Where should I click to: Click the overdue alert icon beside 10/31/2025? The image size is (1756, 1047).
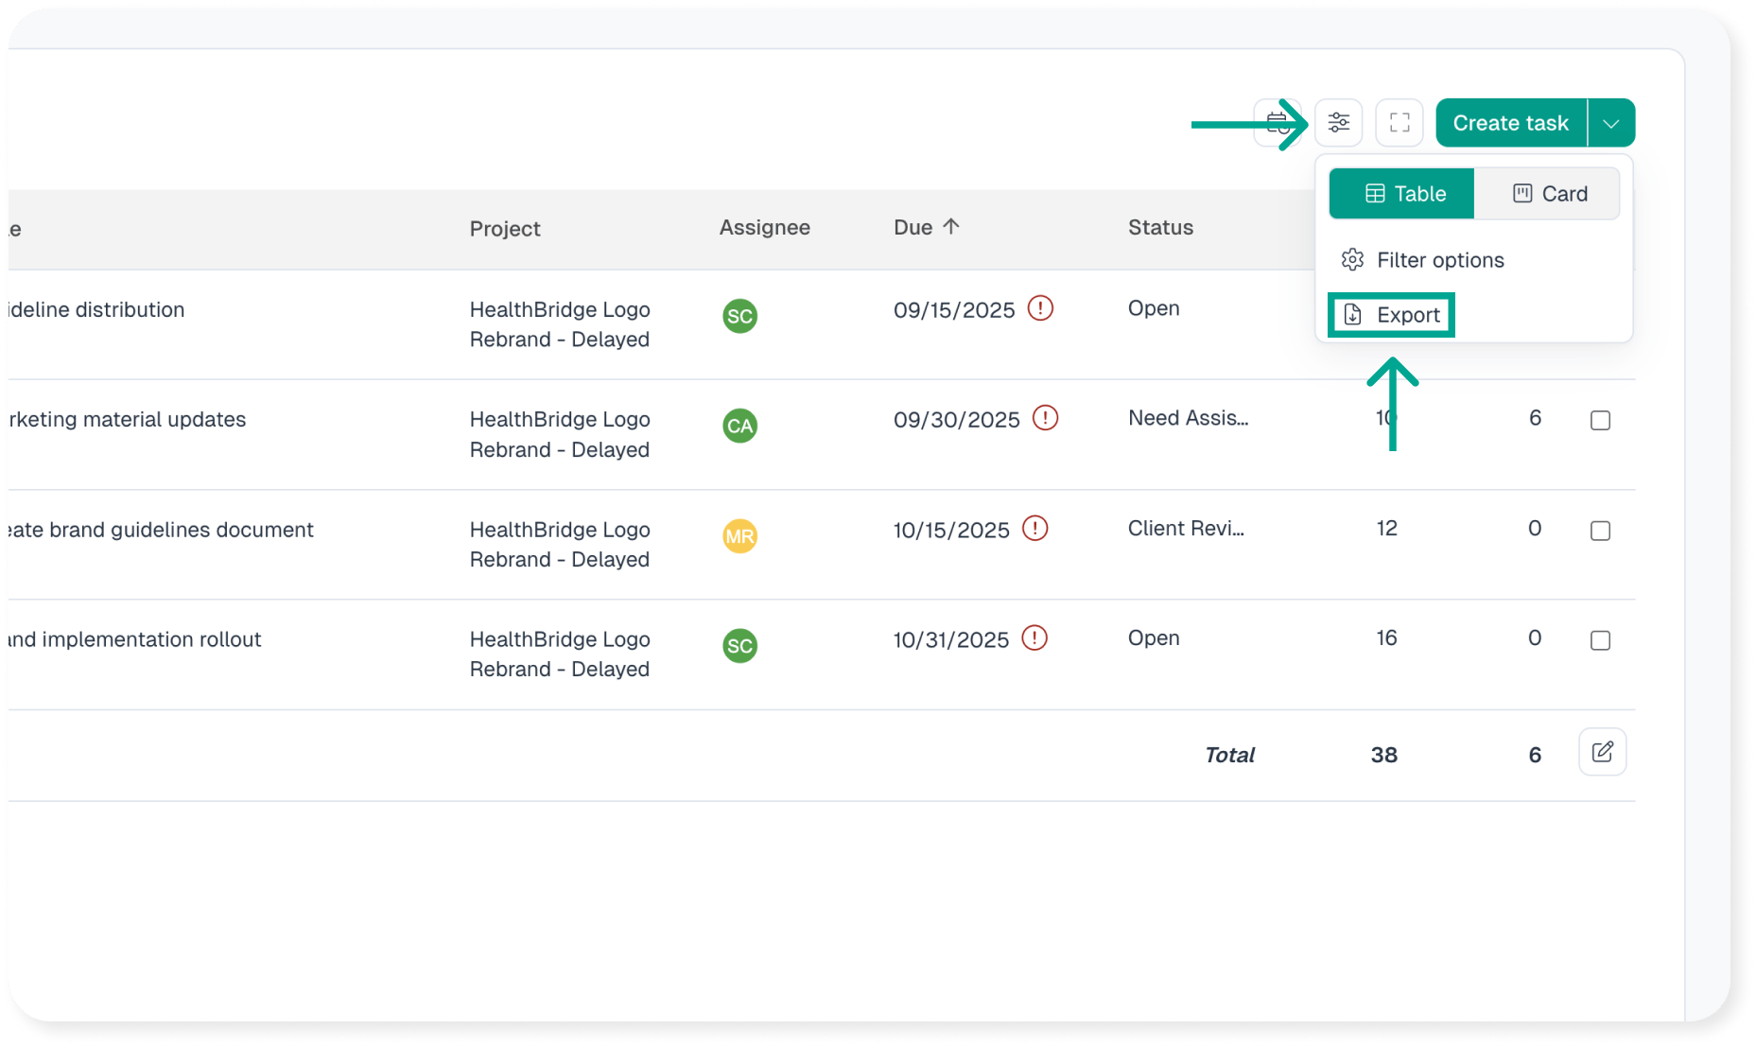[x=1034, y=638]
